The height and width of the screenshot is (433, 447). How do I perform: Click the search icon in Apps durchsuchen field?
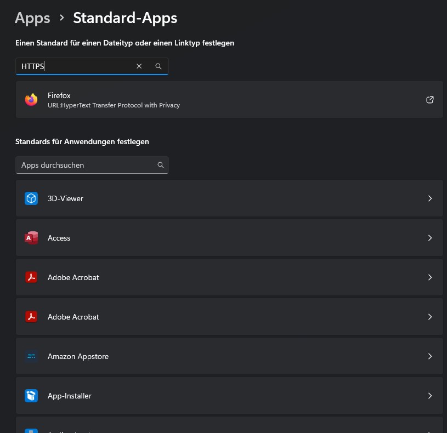pos(160,164)
